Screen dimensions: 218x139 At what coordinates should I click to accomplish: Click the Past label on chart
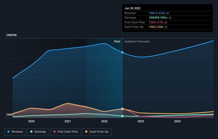click(117, 41)
